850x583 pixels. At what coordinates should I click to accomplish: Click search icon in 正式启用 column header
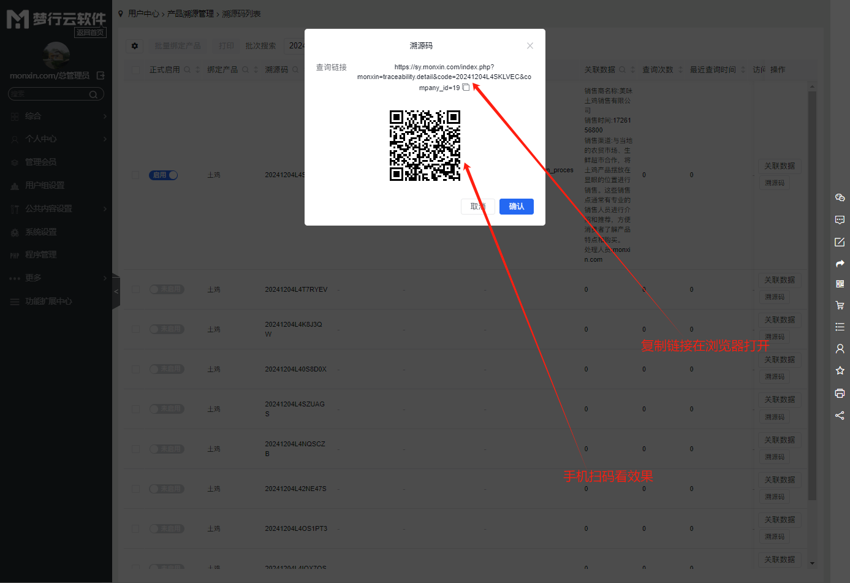[x=188, y=70]
